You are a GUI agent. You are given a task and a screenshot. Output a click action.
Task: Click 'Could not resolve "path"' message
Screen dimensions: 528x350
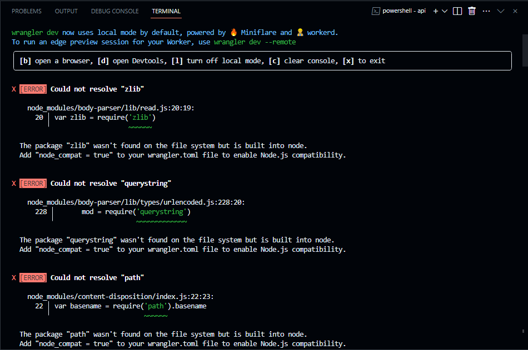97,278
